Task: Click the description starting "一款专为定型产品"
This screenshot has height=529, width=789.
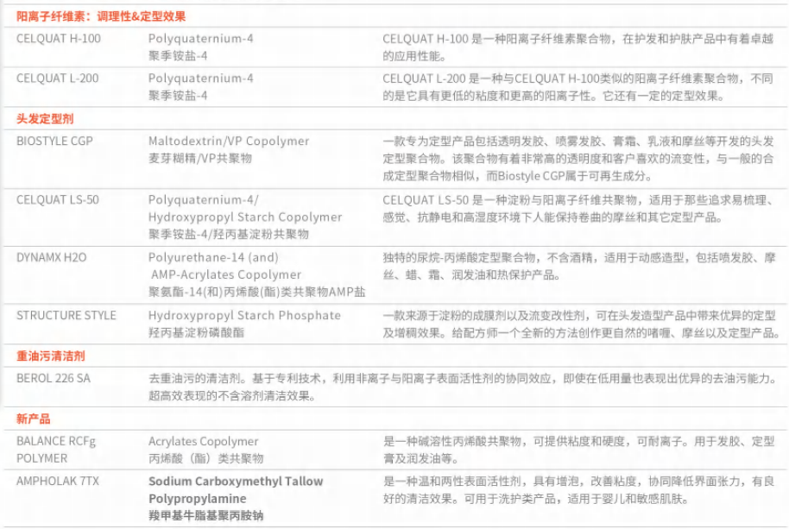Action: (x=578, y=159)
